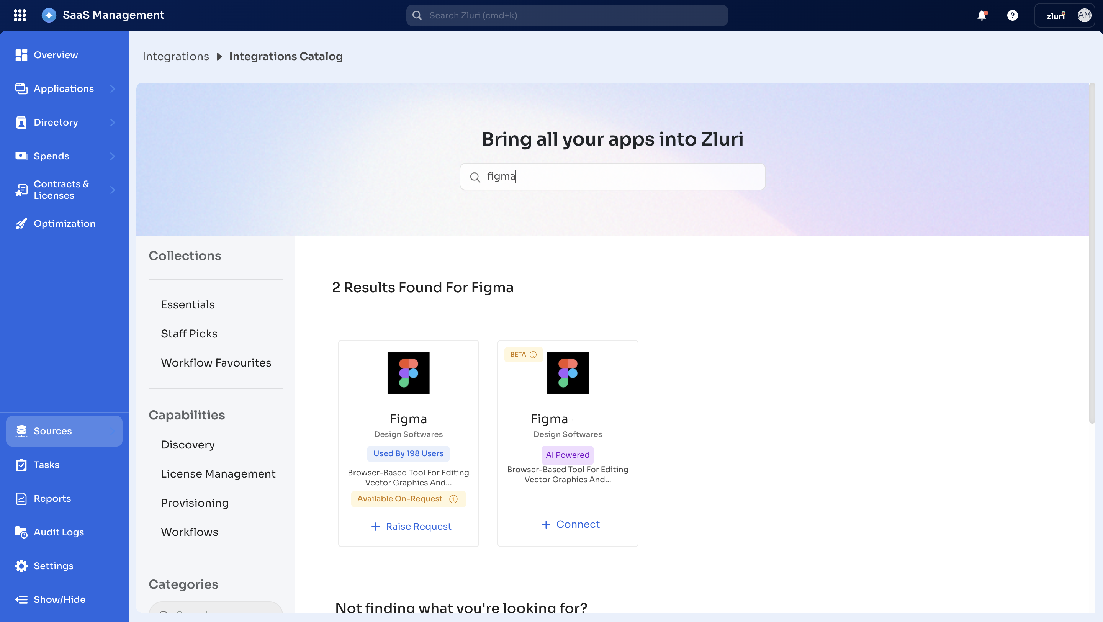Click the Overview icon in the sidebar
The width and height of the screenshot is (1103, 622).
(x=21, y=55)
